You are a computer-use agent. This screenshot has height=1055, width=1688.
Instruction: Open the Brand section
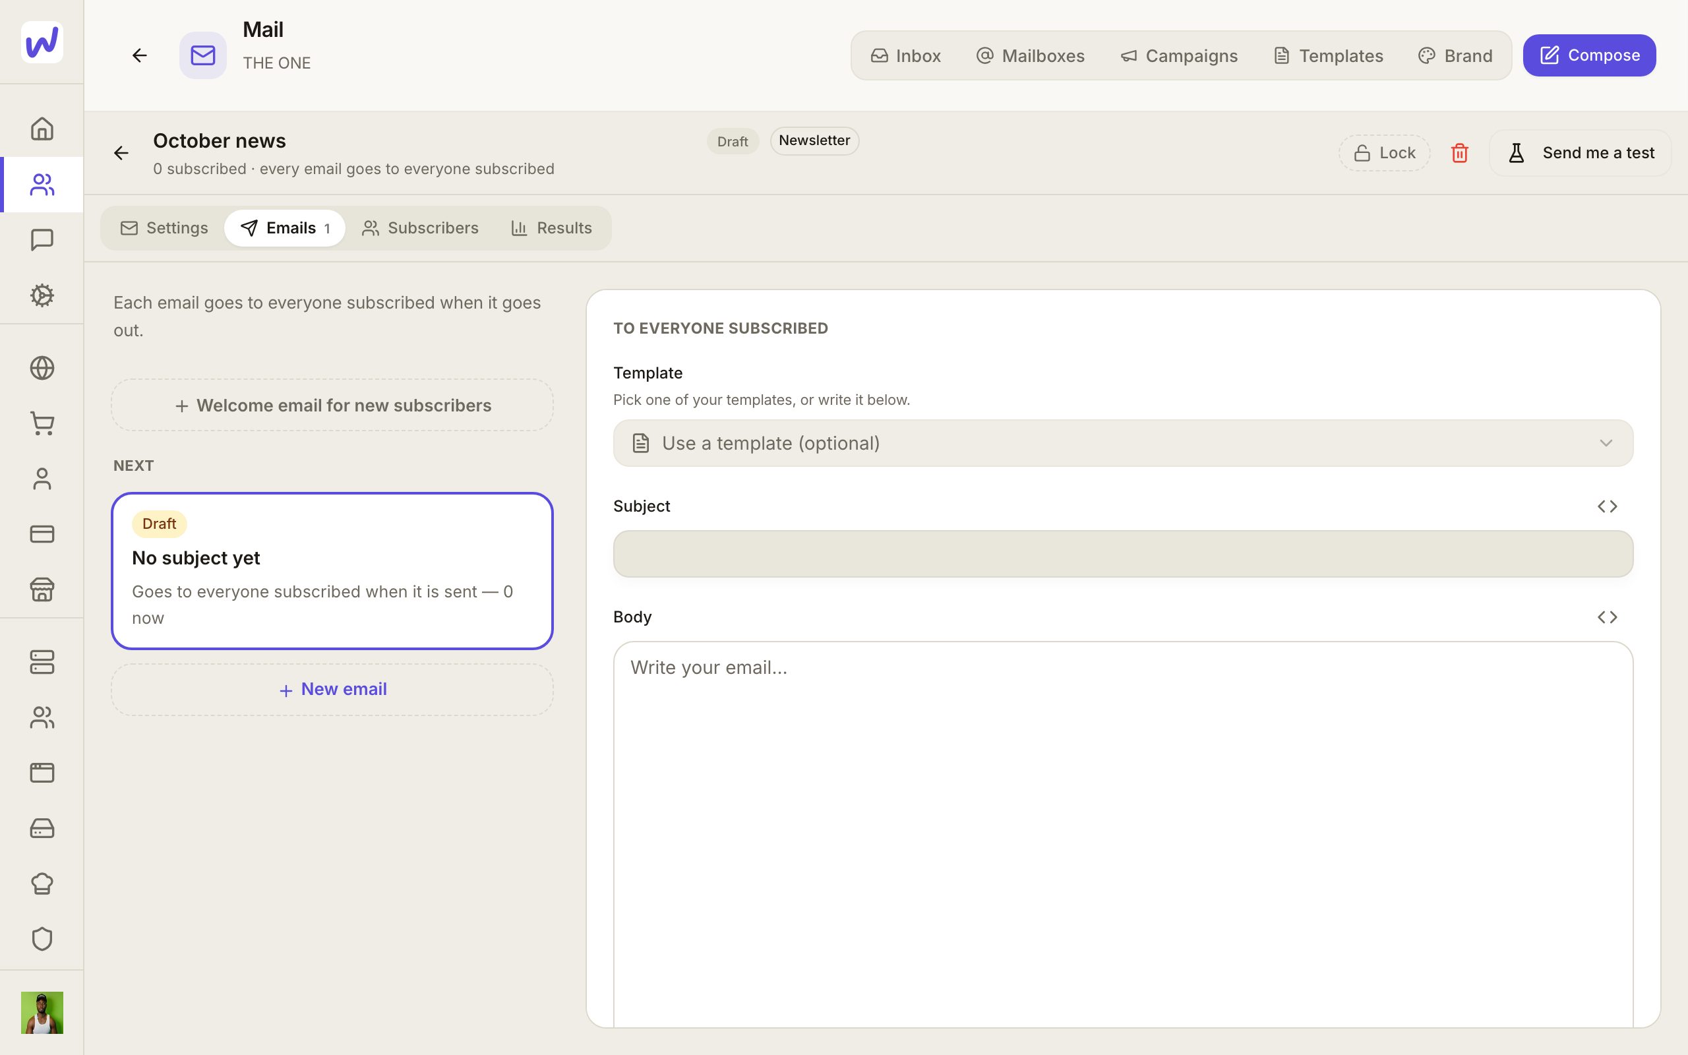[x=1455, y=56]
